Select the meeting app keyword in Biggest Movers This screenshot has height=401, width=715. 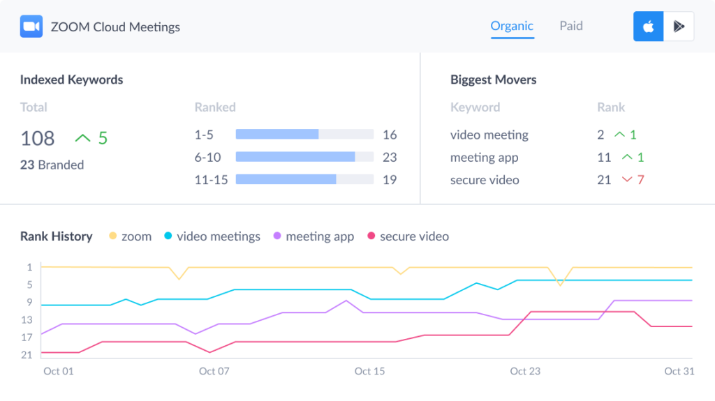[x=485, y=158]
